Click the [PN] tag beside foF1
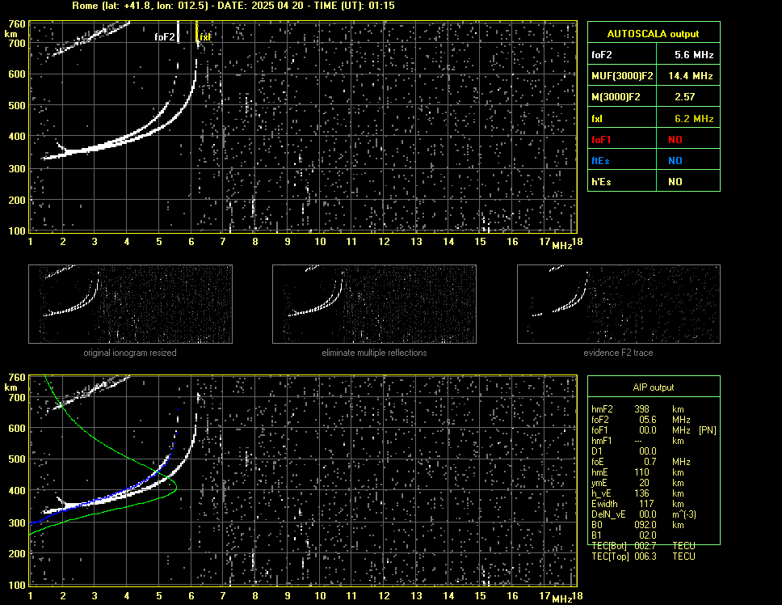This screenshot has height=605, width=782. coord(707,430)
